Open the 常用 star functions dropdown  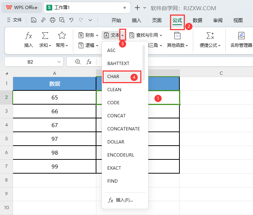(62, 40)
